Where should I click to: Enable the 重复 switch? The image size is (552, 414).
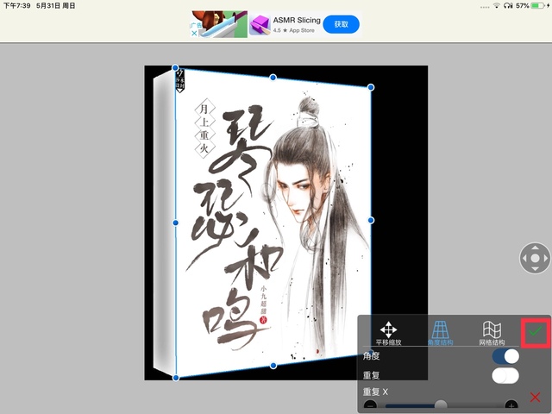coord(505,375)
